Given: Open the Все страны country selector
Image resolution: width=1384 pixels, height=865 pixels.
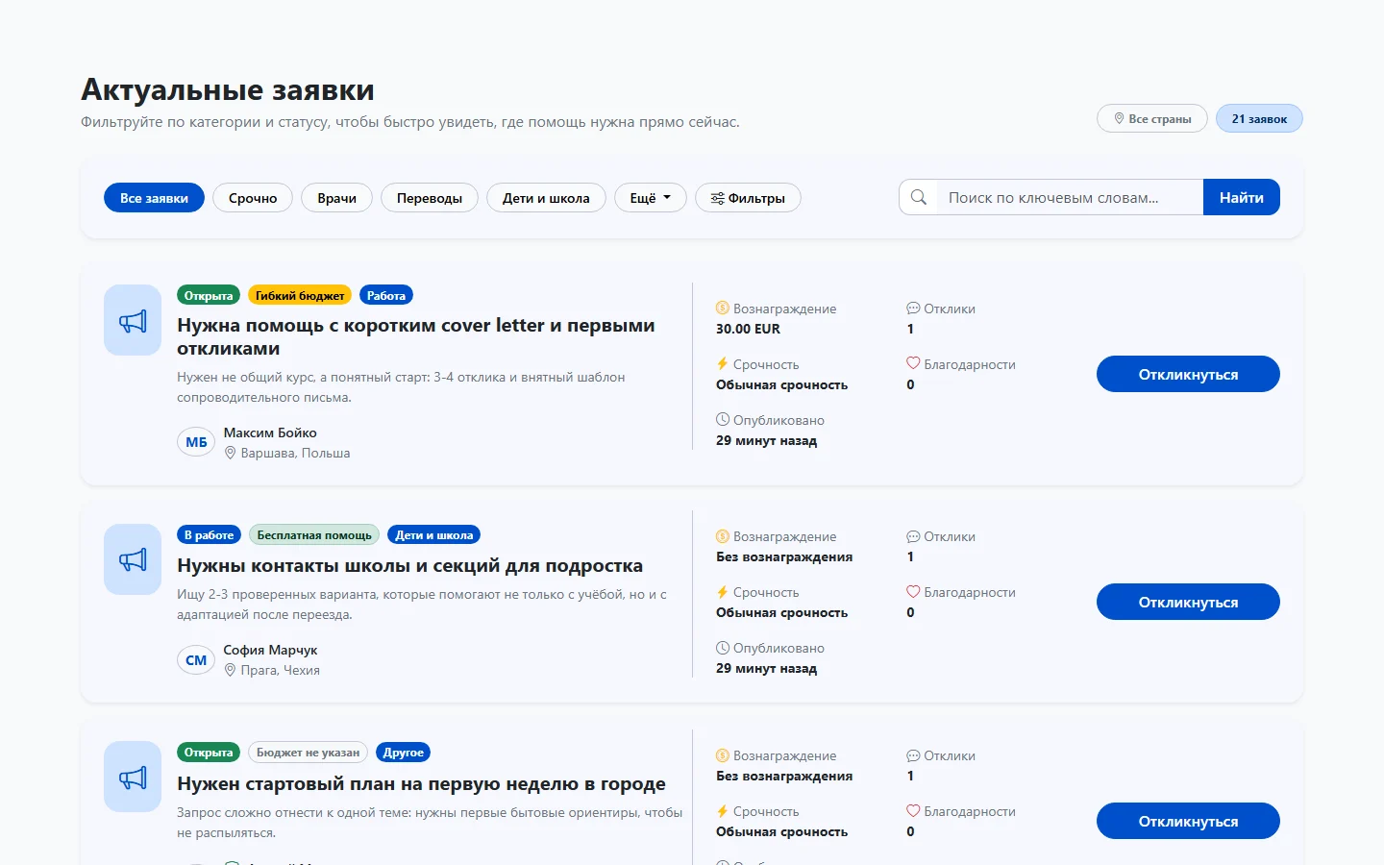Looking at the screenshot, I should [1152, 118].
